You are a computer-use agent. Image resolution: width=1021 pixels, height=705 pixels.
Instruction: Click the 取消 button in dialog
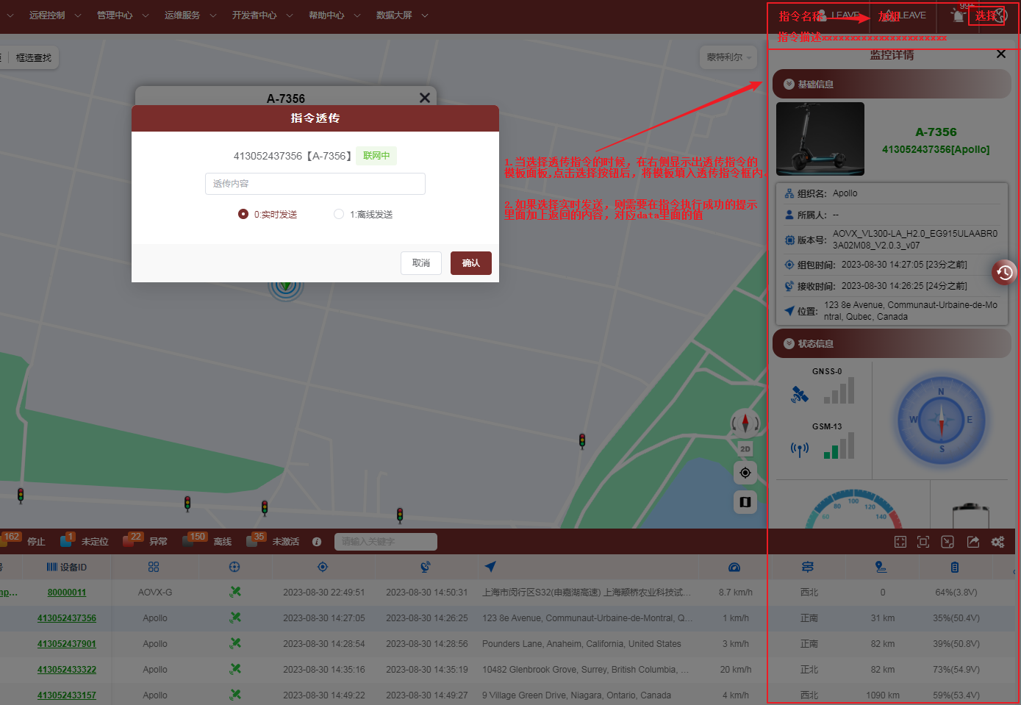421,263
